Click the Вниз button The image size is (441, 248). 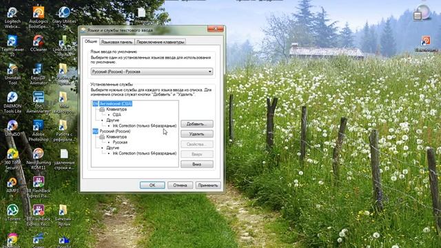tap(196, 164)
